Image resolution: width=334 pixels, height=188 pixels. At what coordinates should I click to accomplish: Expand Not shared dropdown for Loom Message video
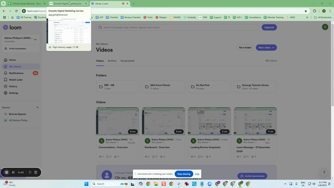[250, 143]
